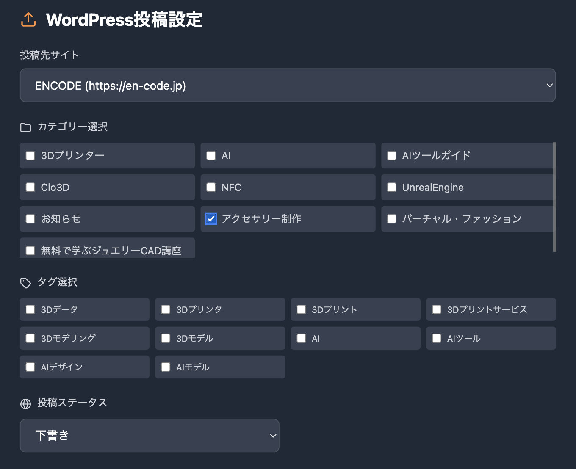The image size is (576, 469).
Task: Select the Clo3D category checkbox
Action: click(x=30, y=188)
